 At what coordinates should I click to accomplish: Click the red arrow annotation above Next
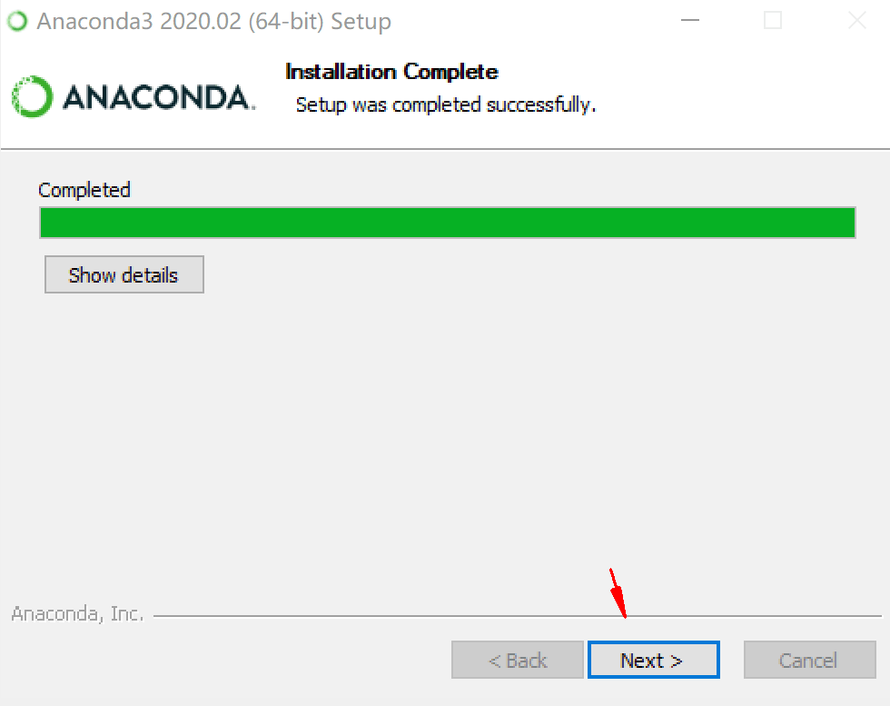pos(618,592)
